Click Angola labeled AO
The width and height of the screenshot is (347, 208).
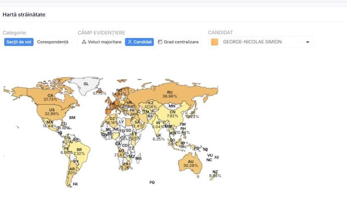tap(121, 153)
